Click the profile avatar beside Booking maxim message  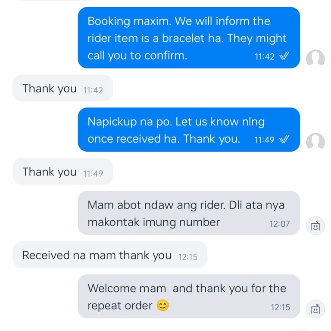coord(315,58)
